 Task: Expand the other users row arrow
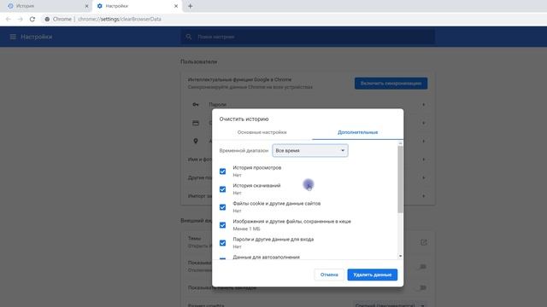424,177
